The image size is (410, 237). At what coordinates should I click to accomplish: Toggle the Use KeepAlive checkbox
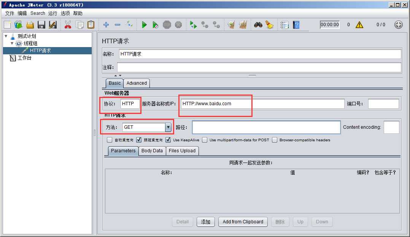tap(168, 140)
